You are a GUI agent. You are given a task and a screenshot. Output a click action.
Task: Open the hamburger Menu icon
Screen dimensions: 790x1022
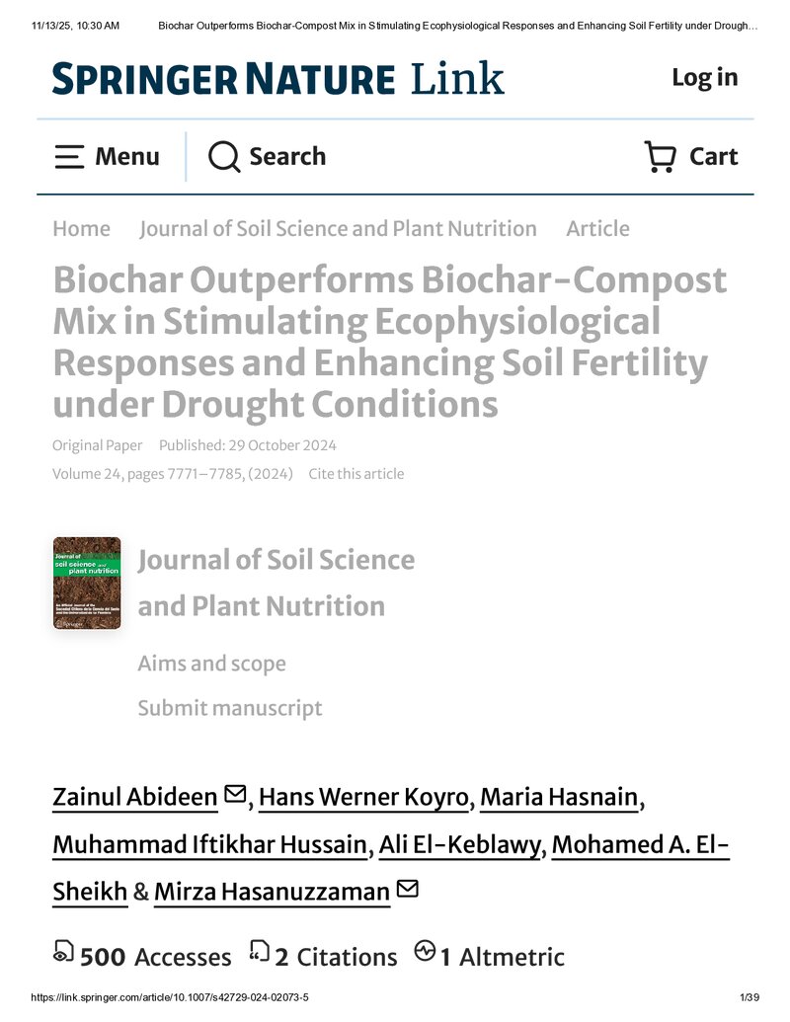pyautogui.click(x=69, y=157)
